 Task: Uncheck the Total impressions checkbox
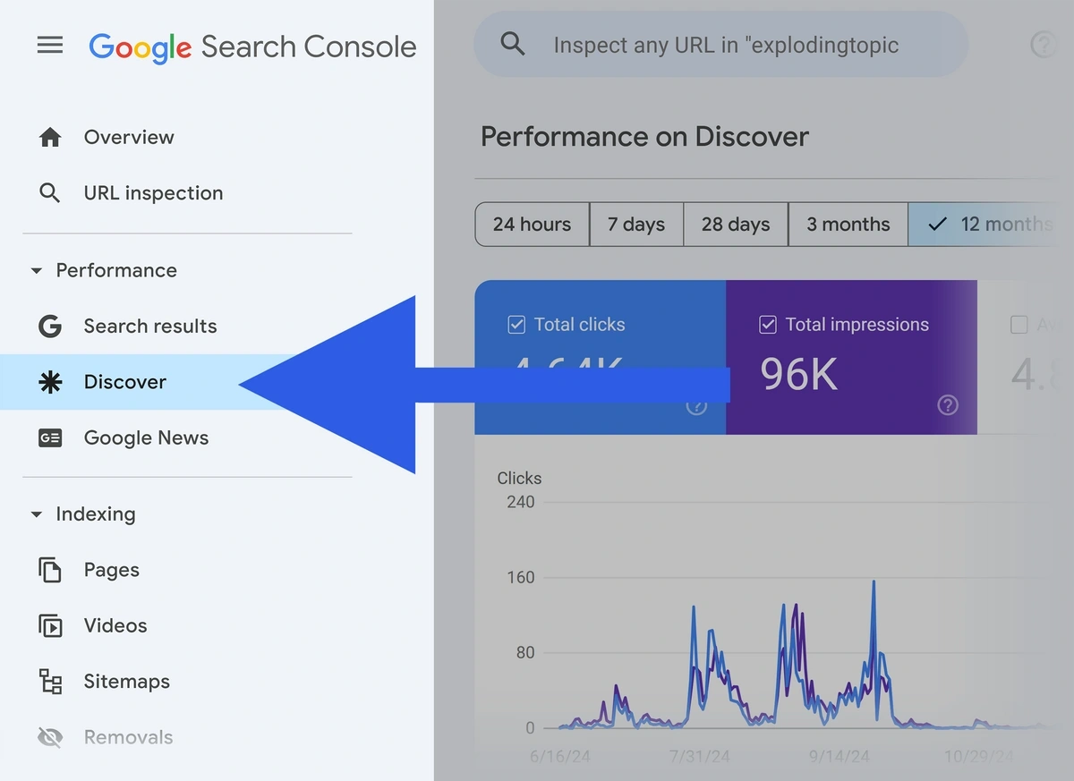(x=768, y=325)
